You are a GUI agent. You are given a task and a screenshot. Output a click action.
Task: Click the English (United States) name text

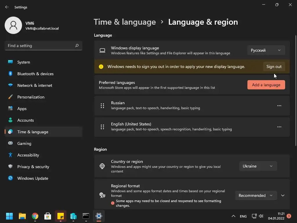coord(131,124)
